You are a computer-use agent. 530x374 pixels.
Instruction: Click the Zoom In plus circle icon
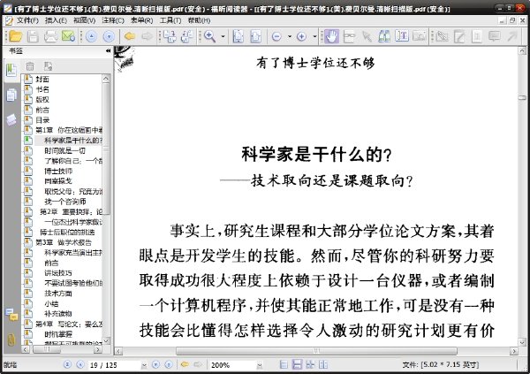click(x=301, y=36)
